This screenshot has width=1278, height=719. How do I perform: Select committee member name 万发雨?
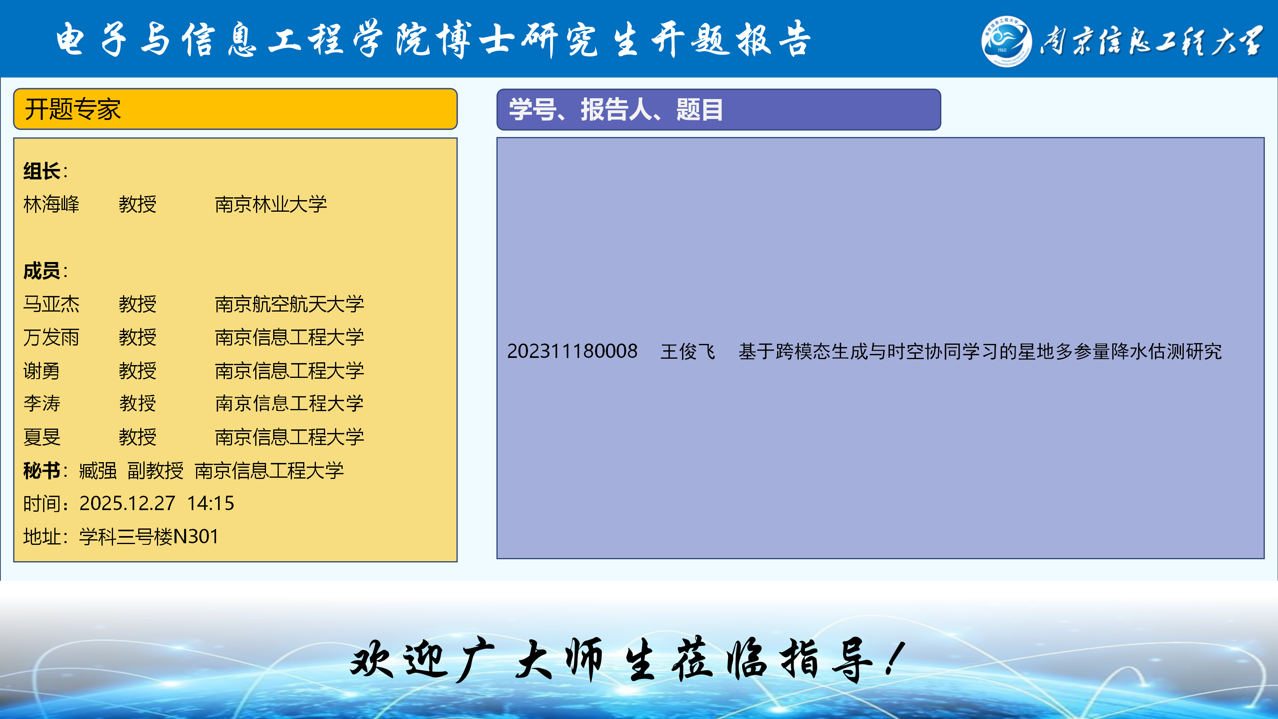click(x=51, y=338)
